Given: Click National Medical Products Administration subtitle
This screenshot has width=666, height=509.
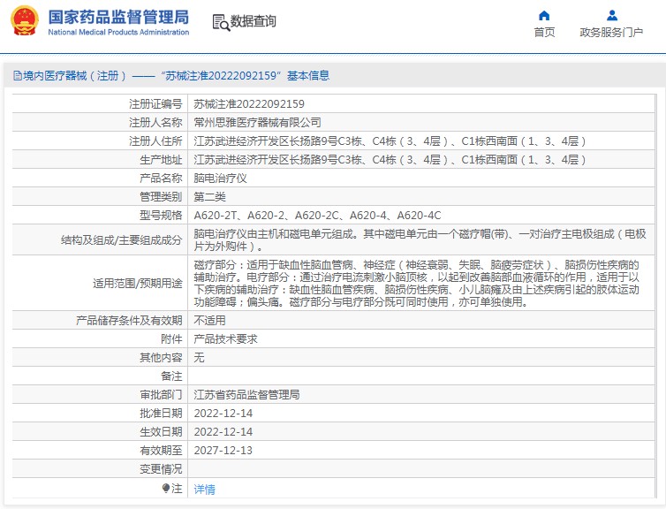Looking at the screenshot, I should (x=118, y=32).
